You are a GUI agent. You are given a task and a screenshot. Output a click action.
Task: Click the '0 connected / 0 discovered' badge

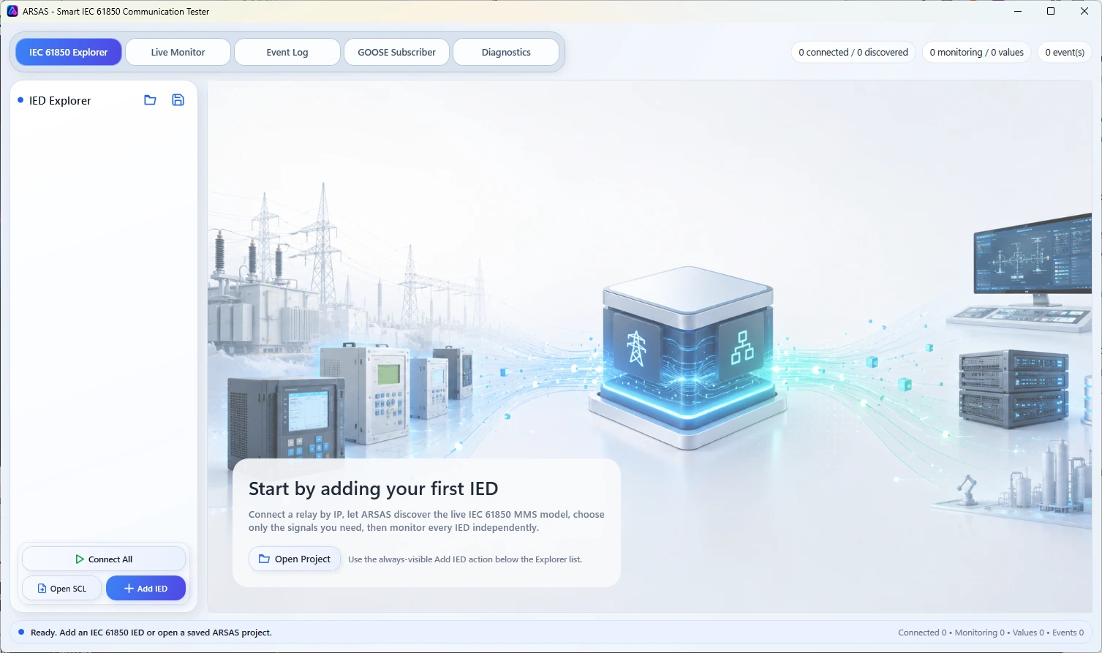(x=853, y=52)
